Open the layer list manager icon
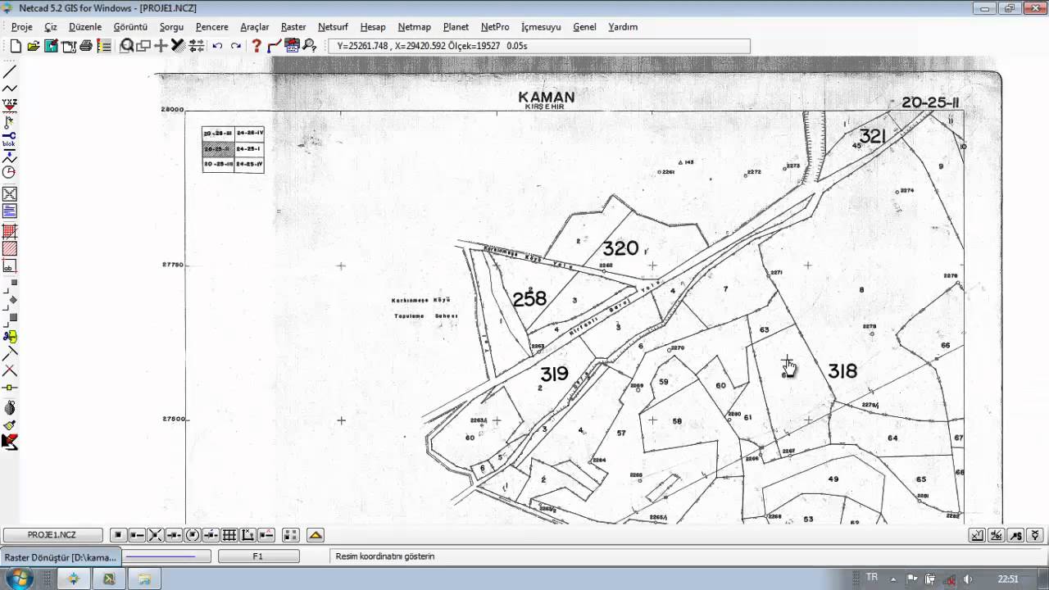The image size is (1049, 590). click(x=104, y=47)
